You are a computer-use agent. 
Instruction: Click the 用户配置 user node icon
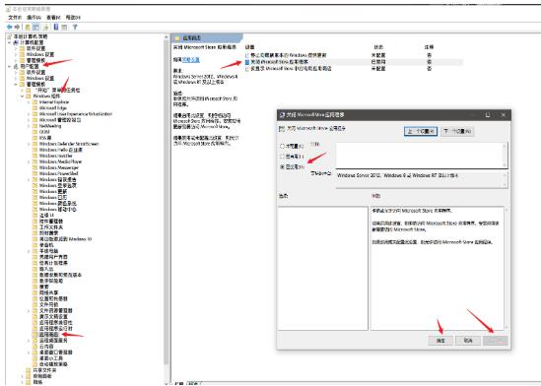(x=16, y=66)
